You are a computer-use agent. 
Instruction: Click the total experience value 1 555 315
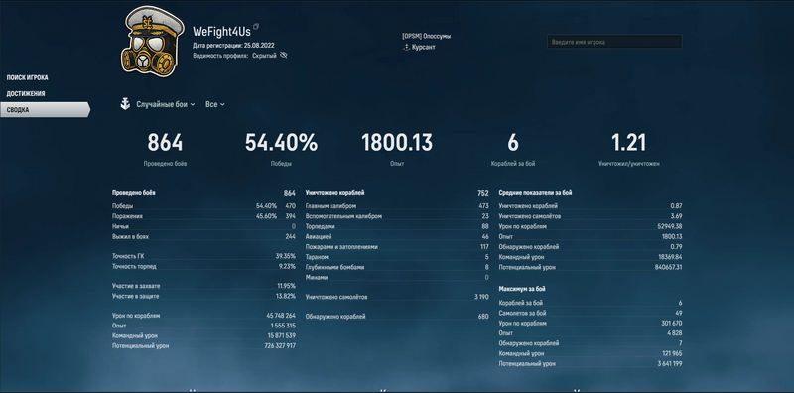pos(284,326)
